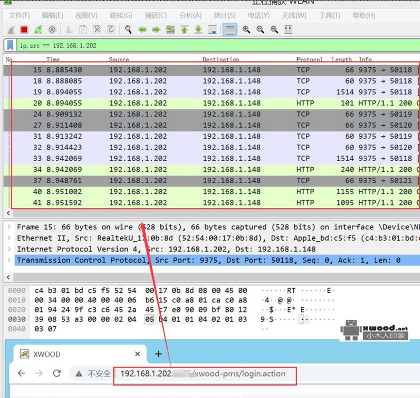Restart the current capture
Viewport: 420px width, 398px height.
38,30
